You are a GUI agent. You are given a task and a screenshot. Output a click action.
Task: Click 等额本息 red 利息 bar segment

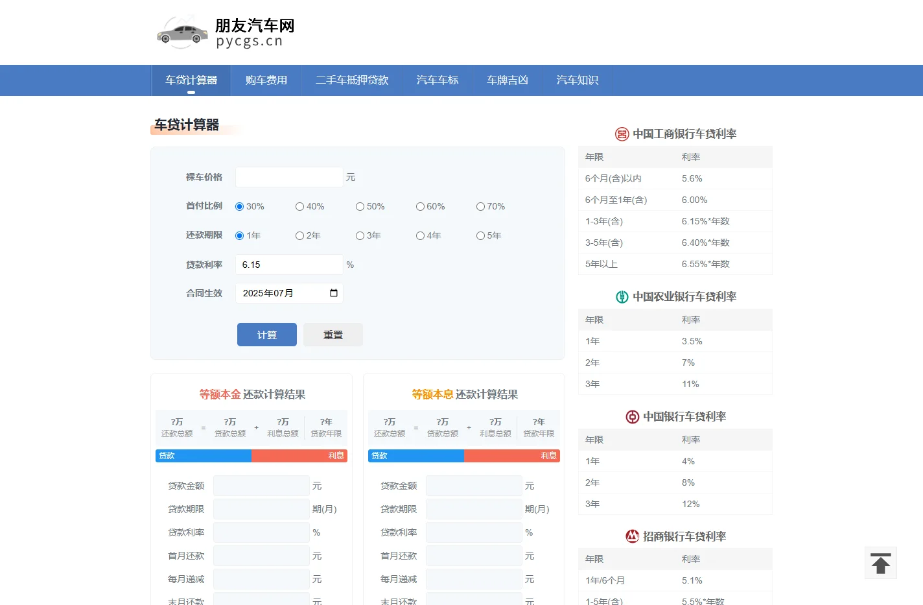tap(512, 456)
